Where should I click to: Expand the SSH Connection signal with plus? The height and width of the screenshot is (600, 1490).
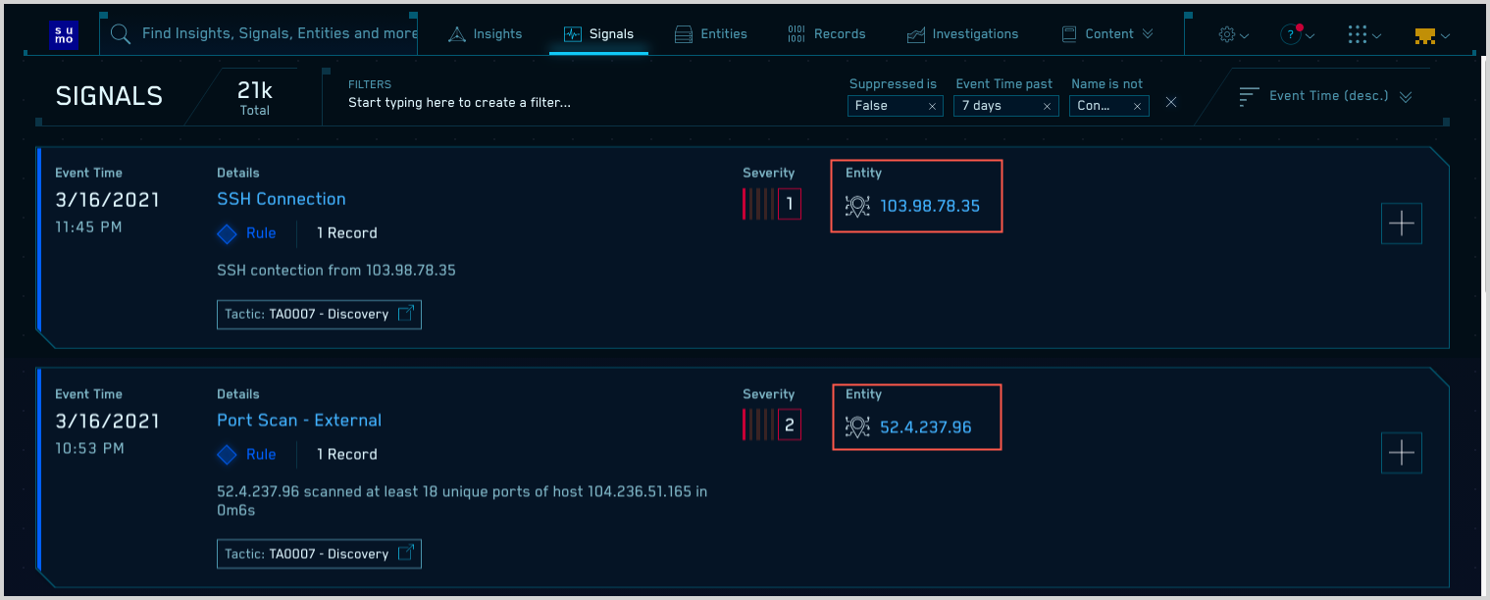pyautogui.click(x=1401, y=225)
